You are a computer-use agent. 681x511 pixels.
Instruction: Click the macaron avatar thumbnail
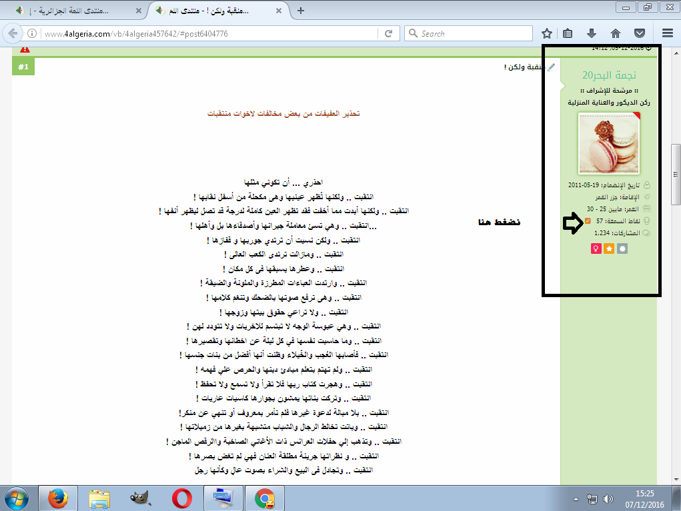[x=609, y=143]
